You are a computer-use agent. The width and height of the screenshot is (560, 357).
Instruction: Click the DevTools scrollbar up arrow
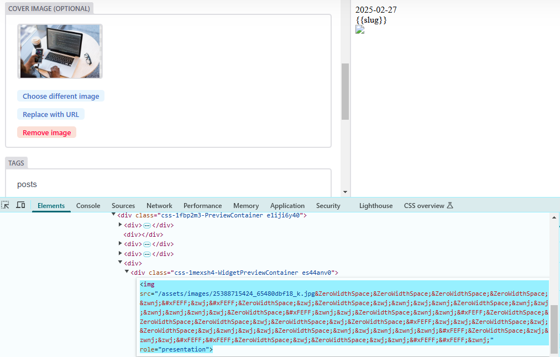pyautogui.click(x=554, y=218)
